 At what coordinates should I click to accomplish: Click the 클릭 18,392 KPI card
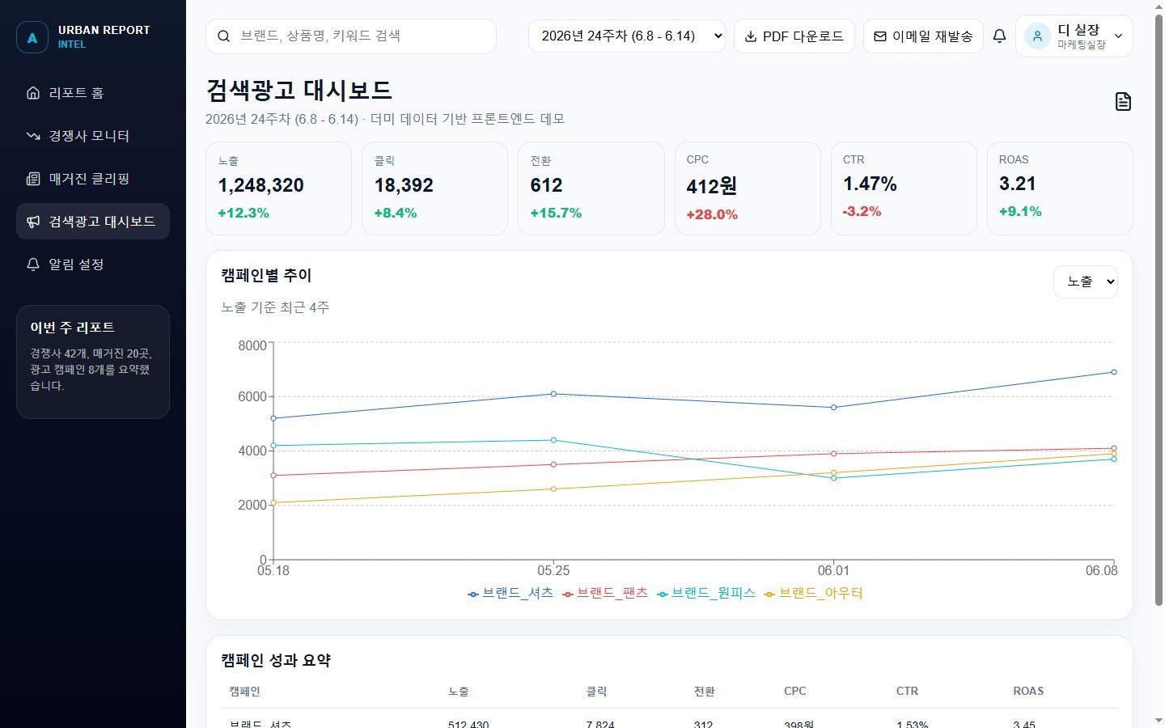[x=434, y=188]
